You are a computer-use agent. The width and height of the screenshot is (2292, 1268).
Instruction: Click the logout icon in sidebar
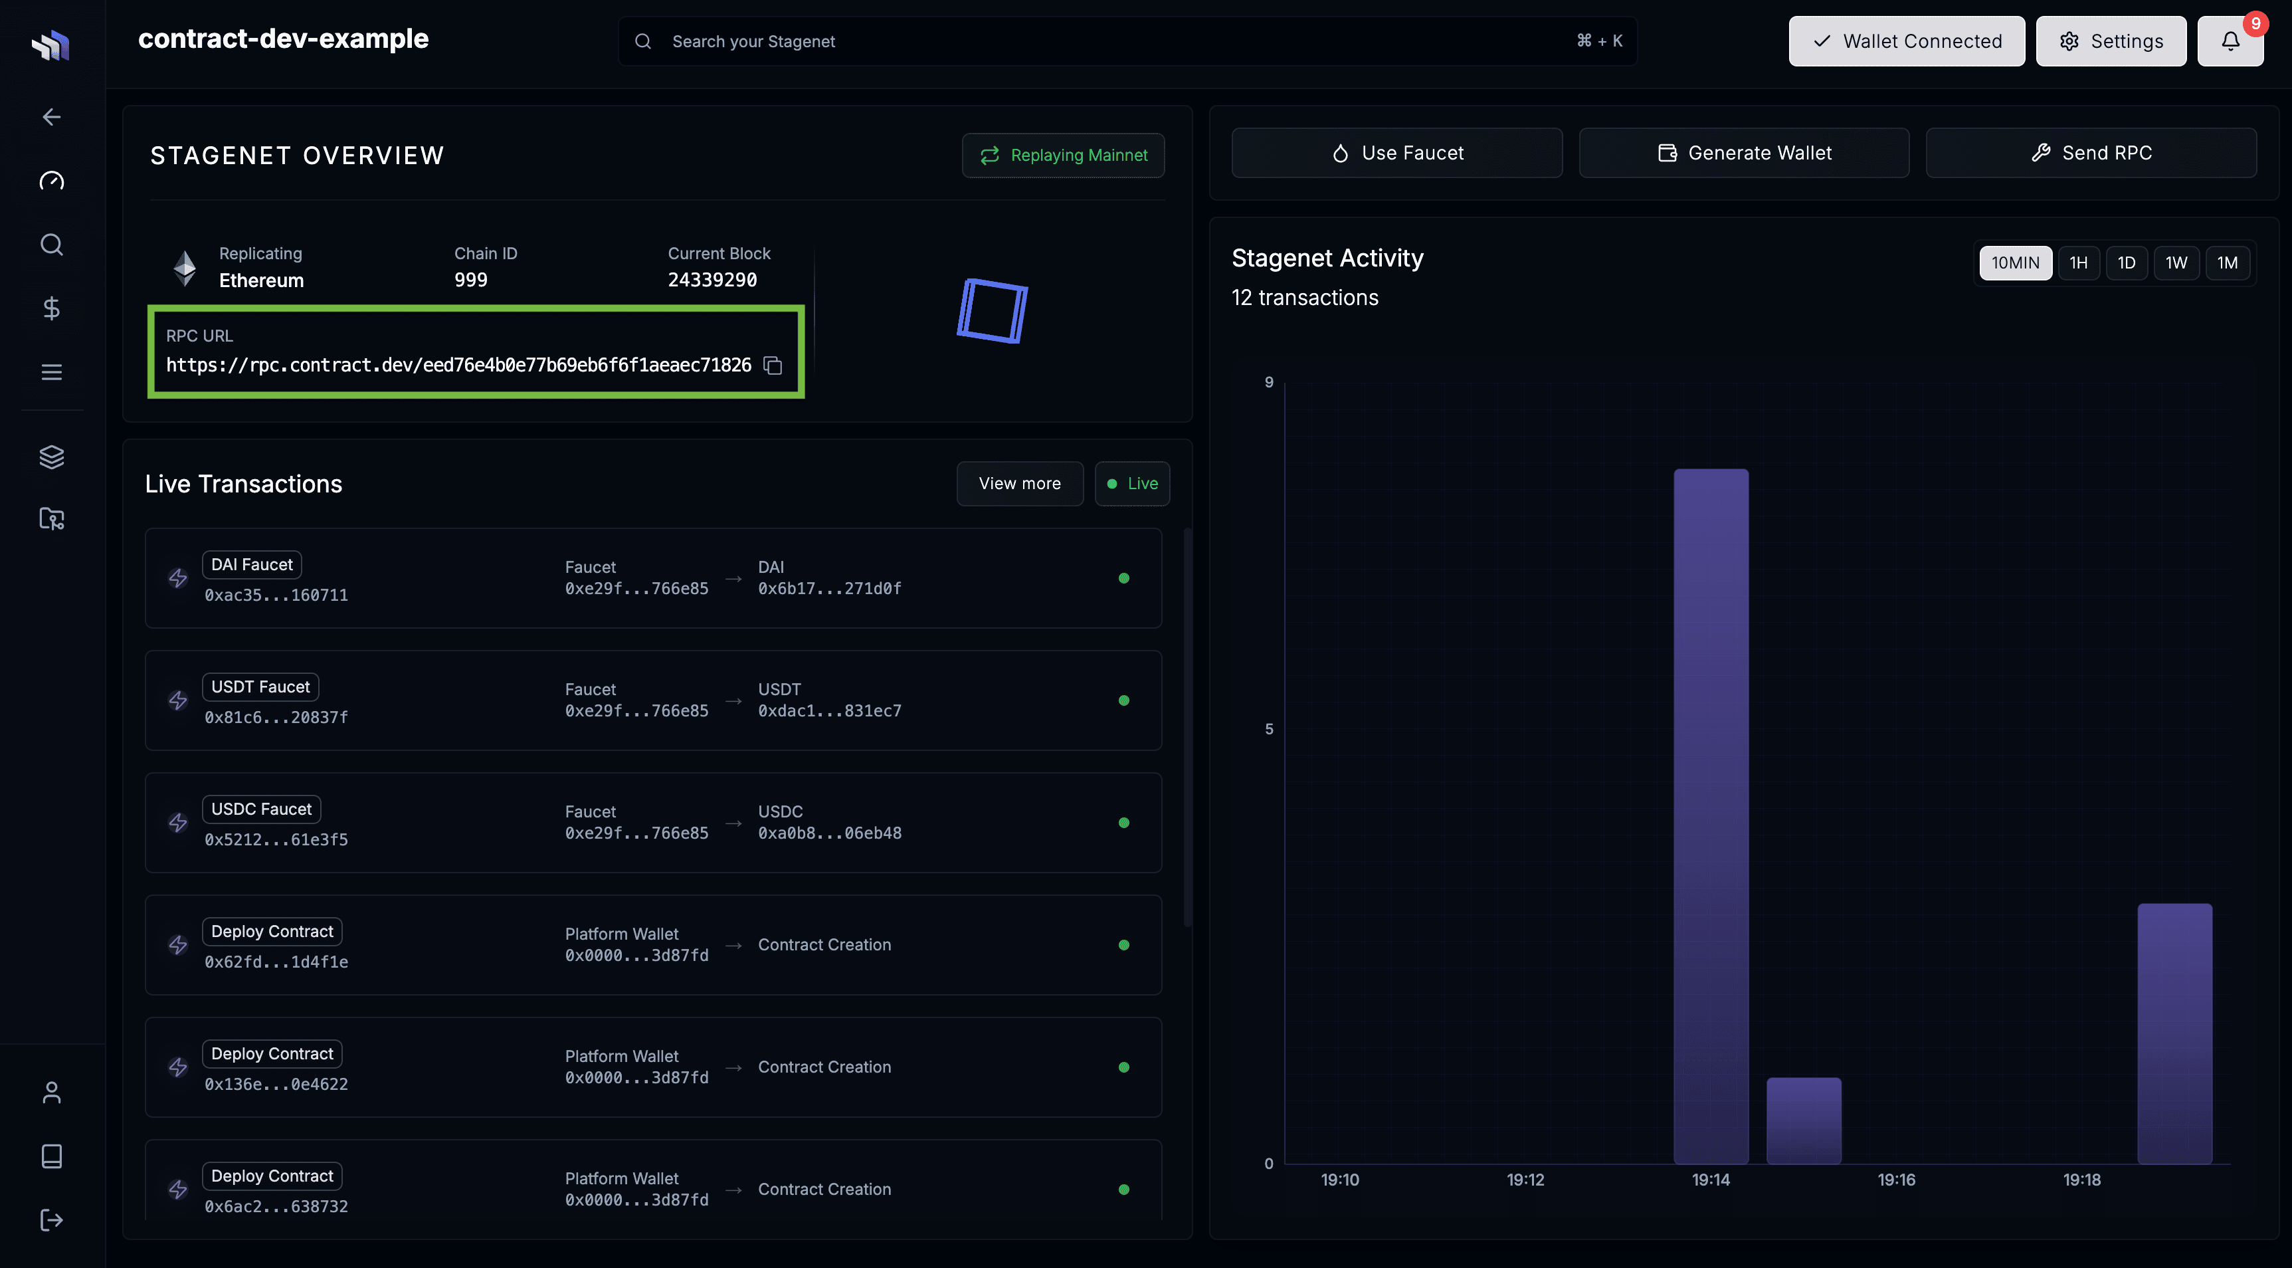tap(52, 1219)
